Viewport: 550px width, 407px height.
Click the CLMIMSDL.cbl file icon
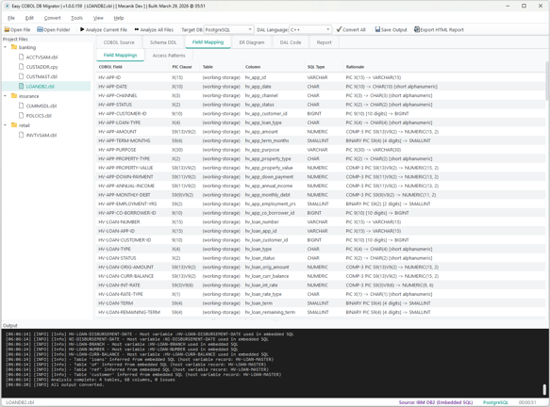[21, 106]
